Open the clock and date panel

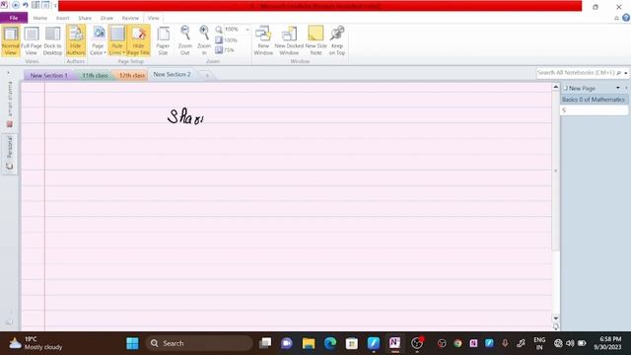pos(608,343)
